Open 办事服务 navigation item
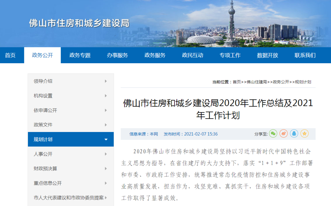331x206 pixels. 117,55
